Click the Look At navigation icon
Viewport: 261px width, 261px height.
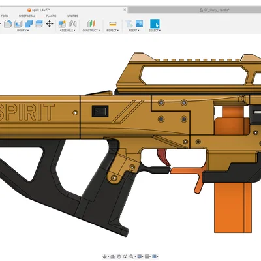coord(112,256)
